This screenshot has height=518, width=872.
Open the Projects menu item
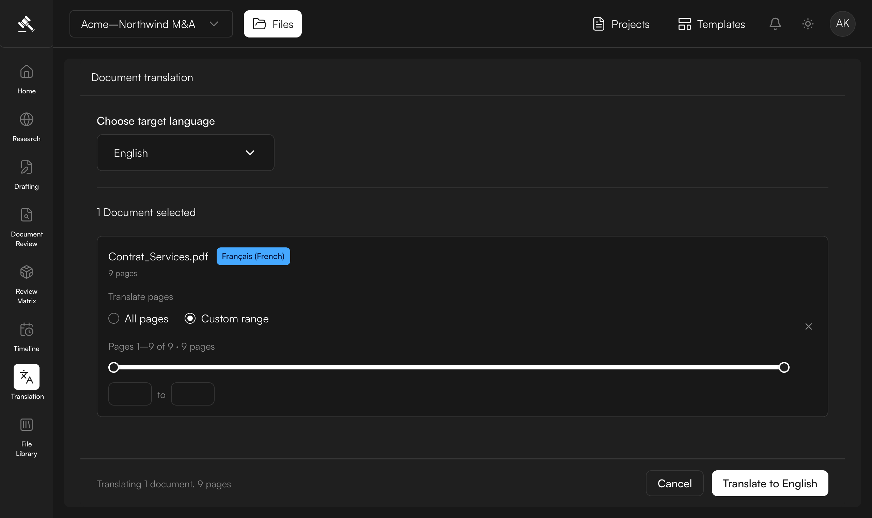pyautogui.click(x=621, y=24)
